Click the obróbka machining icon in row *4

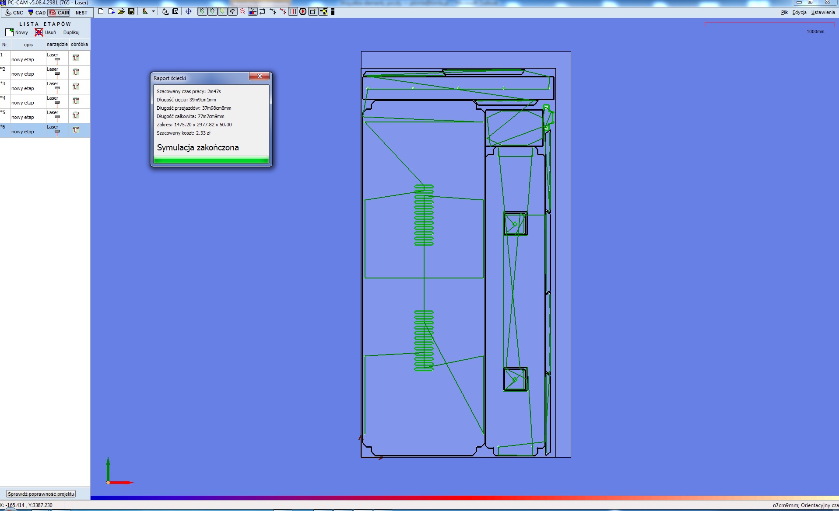click(x=76, y=101)
